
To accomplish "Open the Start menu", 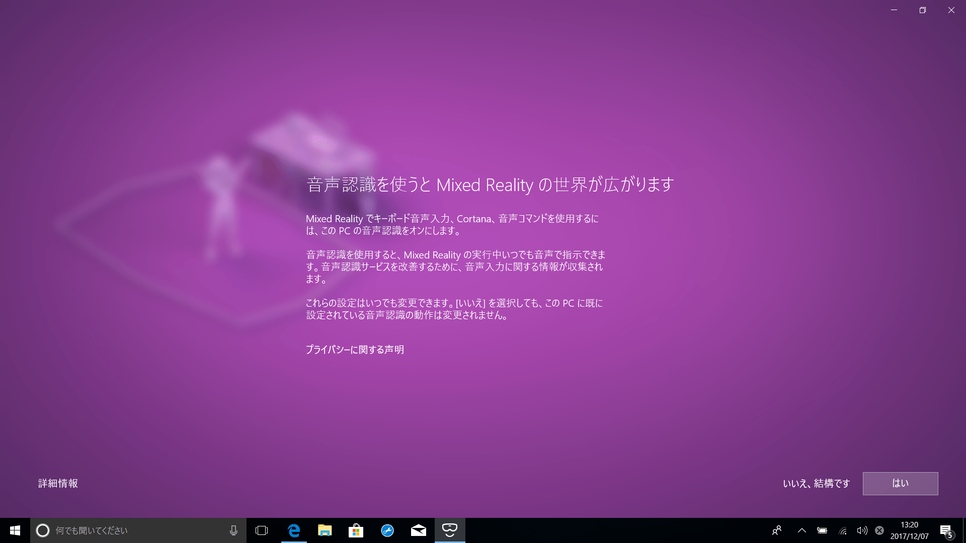I will click(15, 530).
